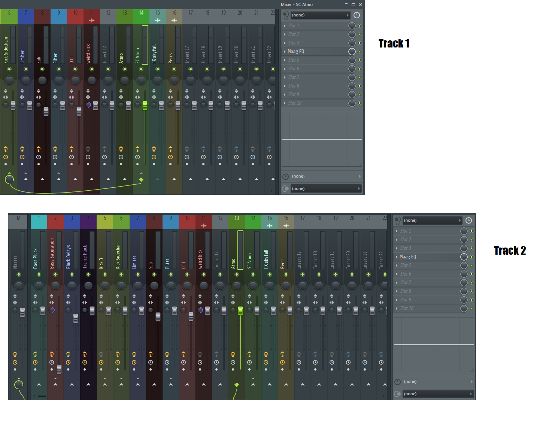Click the audio input icon in Track 1 mixer
The image size is (555, 436).
point(286,15)
